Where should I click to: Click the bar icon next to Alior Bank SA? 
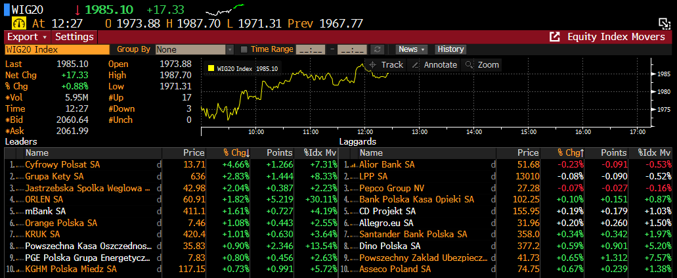[353, 165]
